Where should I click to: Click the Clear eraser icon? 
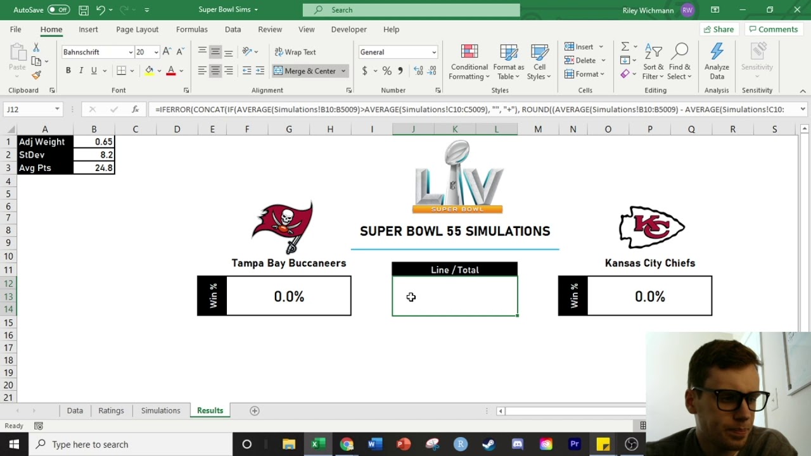pos(625,74)
